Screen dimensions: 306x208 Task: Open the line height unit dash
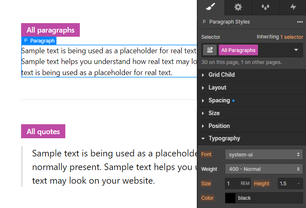tap(299, 184)
